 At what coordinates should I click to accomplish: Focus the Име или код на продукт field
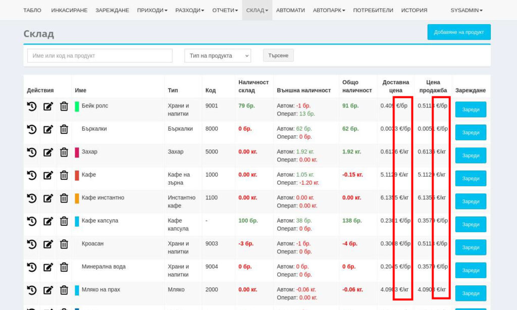point(100,56)
